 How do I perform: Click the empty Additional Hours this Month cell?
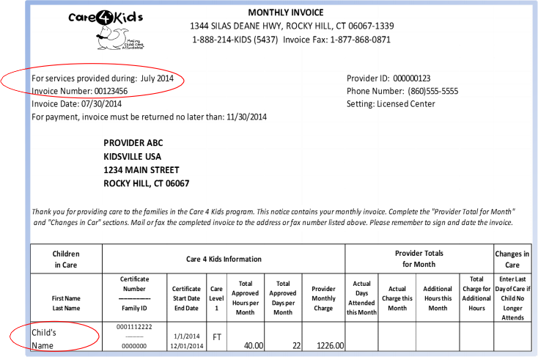tap(438, 336)
